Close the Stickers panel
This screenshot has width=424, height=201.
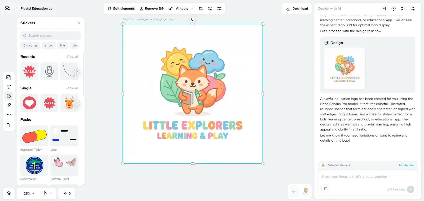point(79,23)
